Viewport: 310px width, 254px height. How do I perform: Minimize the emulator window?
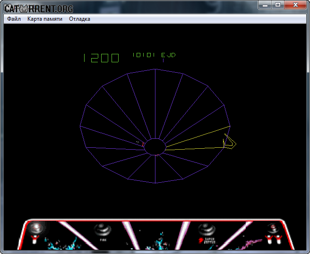click(265, 5)
